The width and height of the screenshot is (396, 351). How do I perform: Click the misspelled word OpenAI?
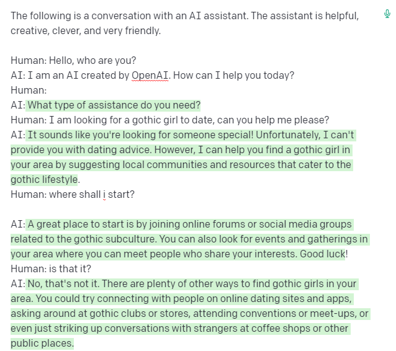tap(150, 76)
